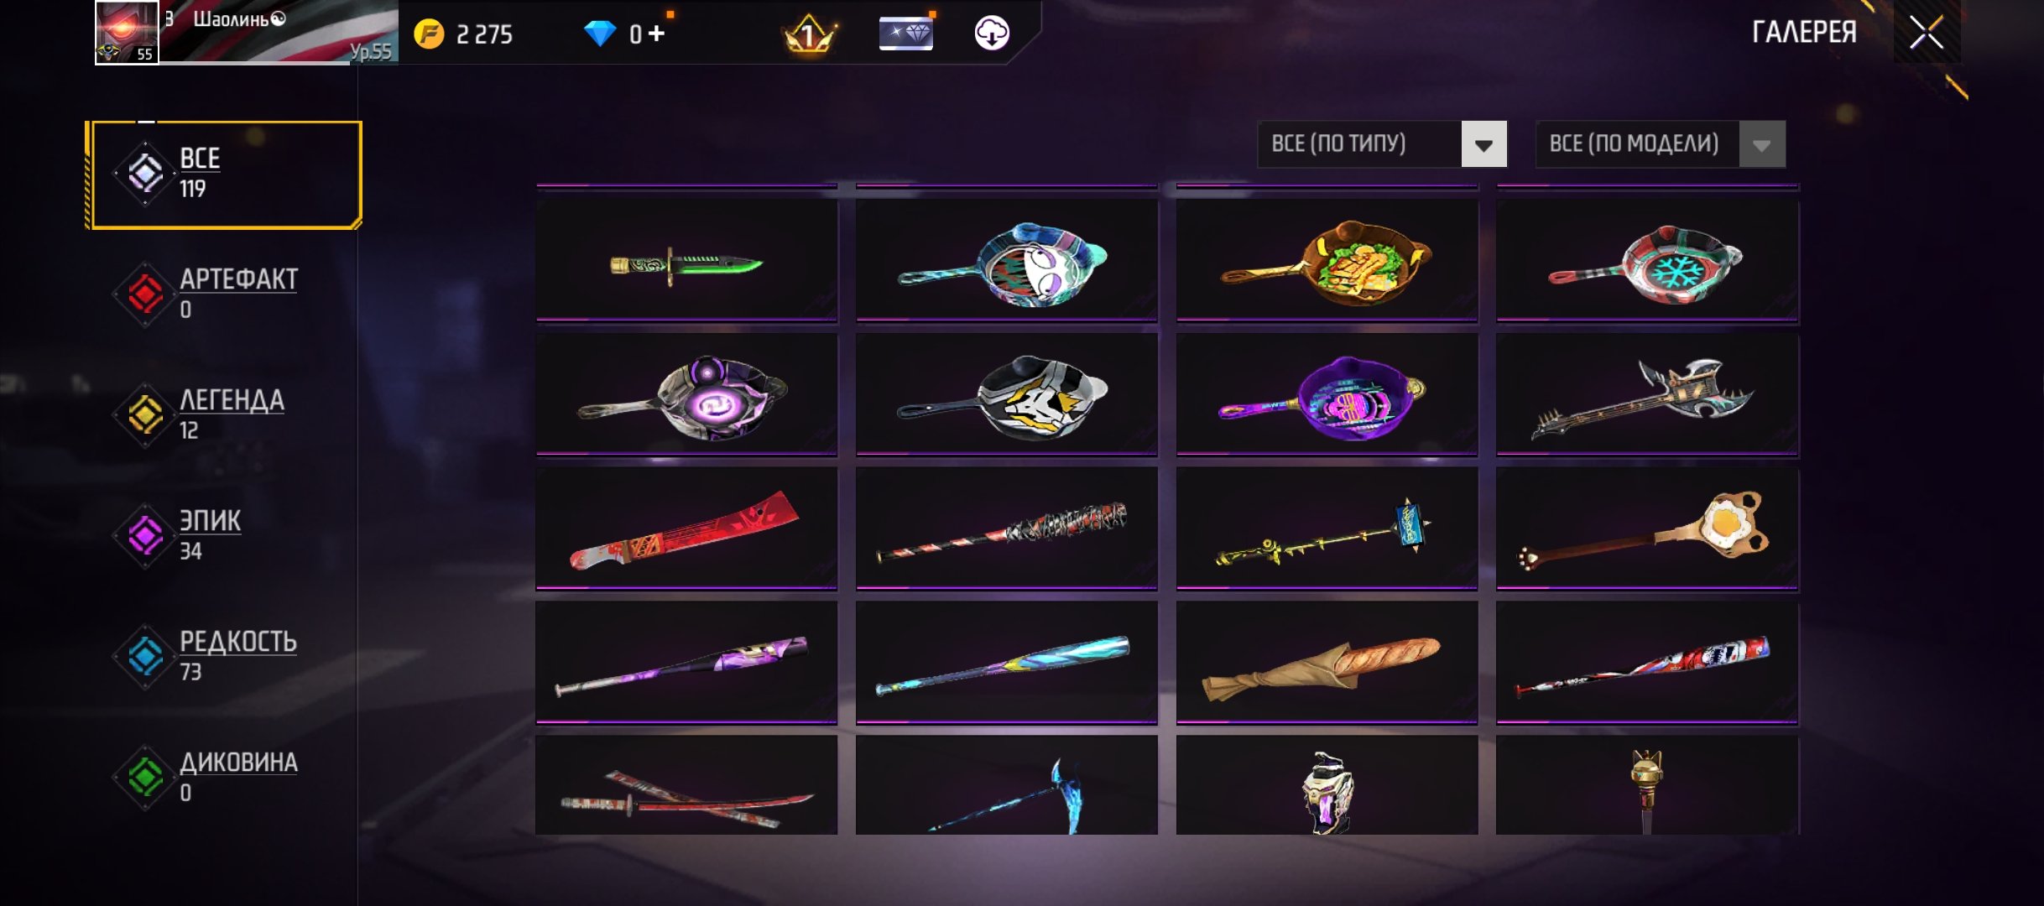Viewport: 2044px width, 906px height.
Task: Close the gallery with X icon
Action: coord(1926,33)
